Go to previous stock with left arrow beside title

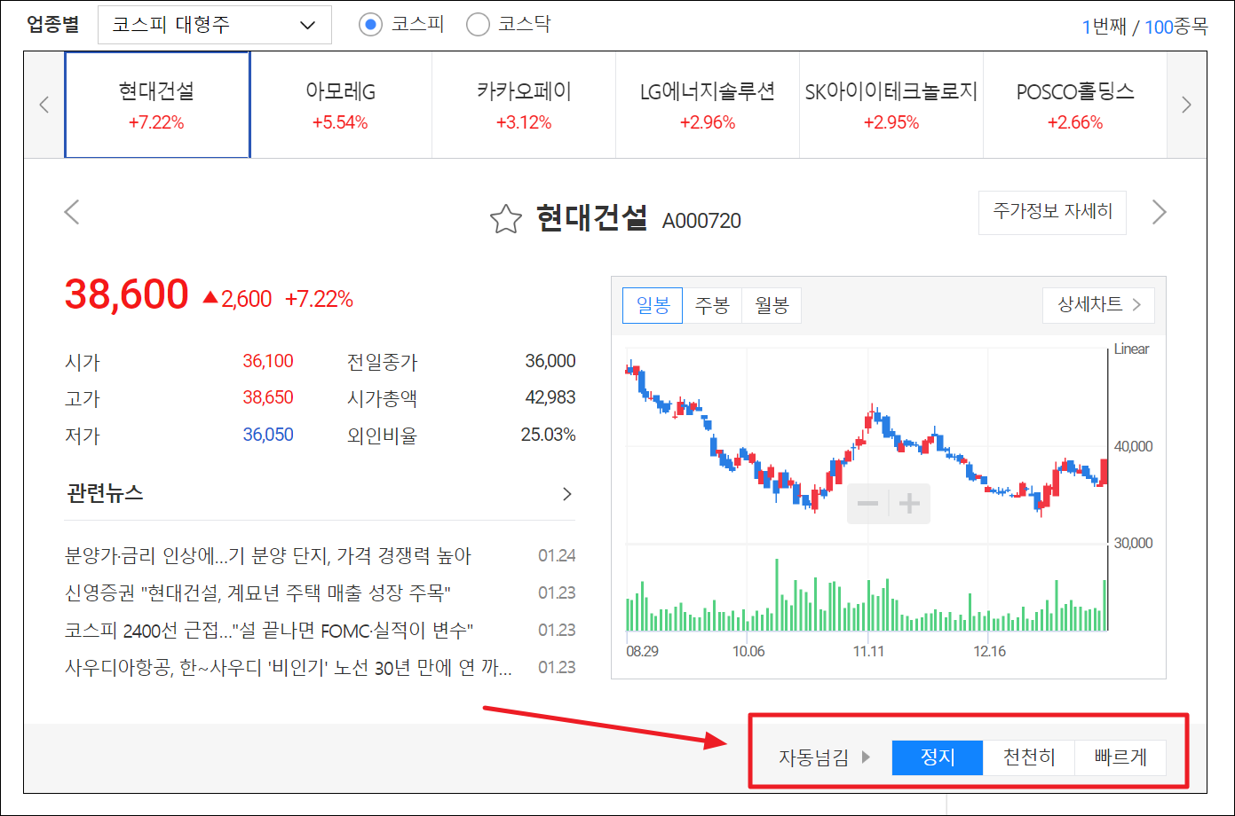pyautogui.click(x=72, y=212)
